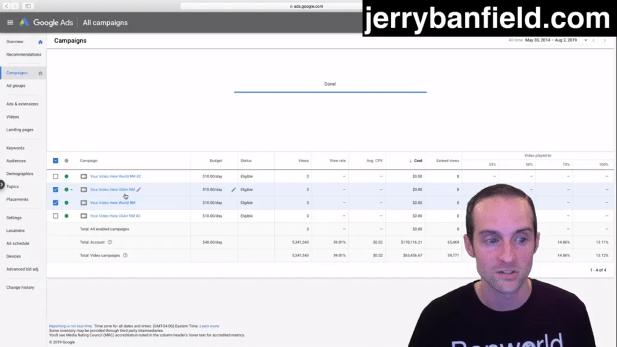Expand the collapsed side panel arrow

tap(2, 185)
